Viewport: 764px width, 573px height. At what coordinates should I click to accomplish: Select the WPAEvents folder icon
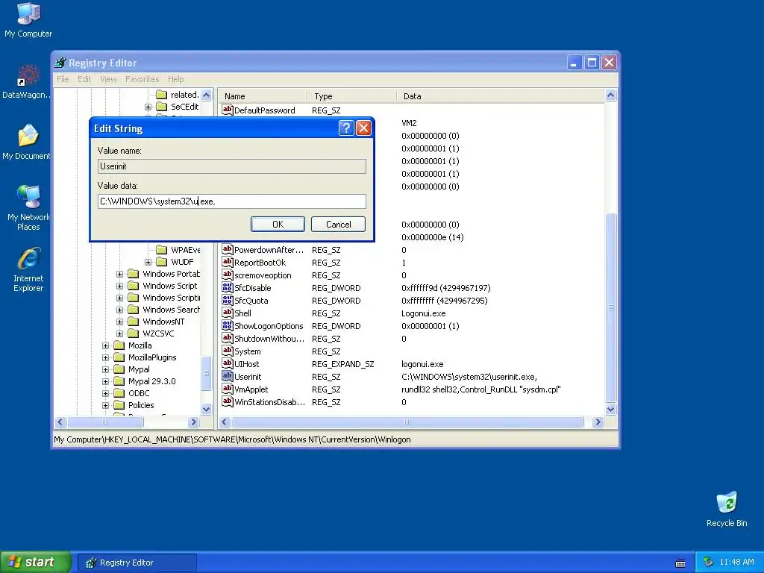[x=162, y=250]
